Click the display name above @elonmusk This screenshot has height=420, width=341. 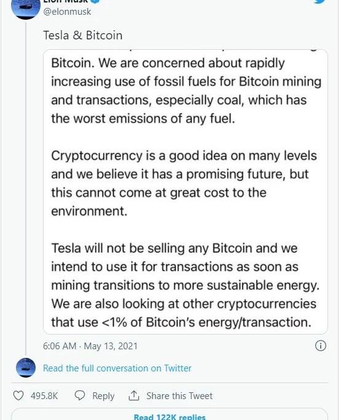coord(66,1)
